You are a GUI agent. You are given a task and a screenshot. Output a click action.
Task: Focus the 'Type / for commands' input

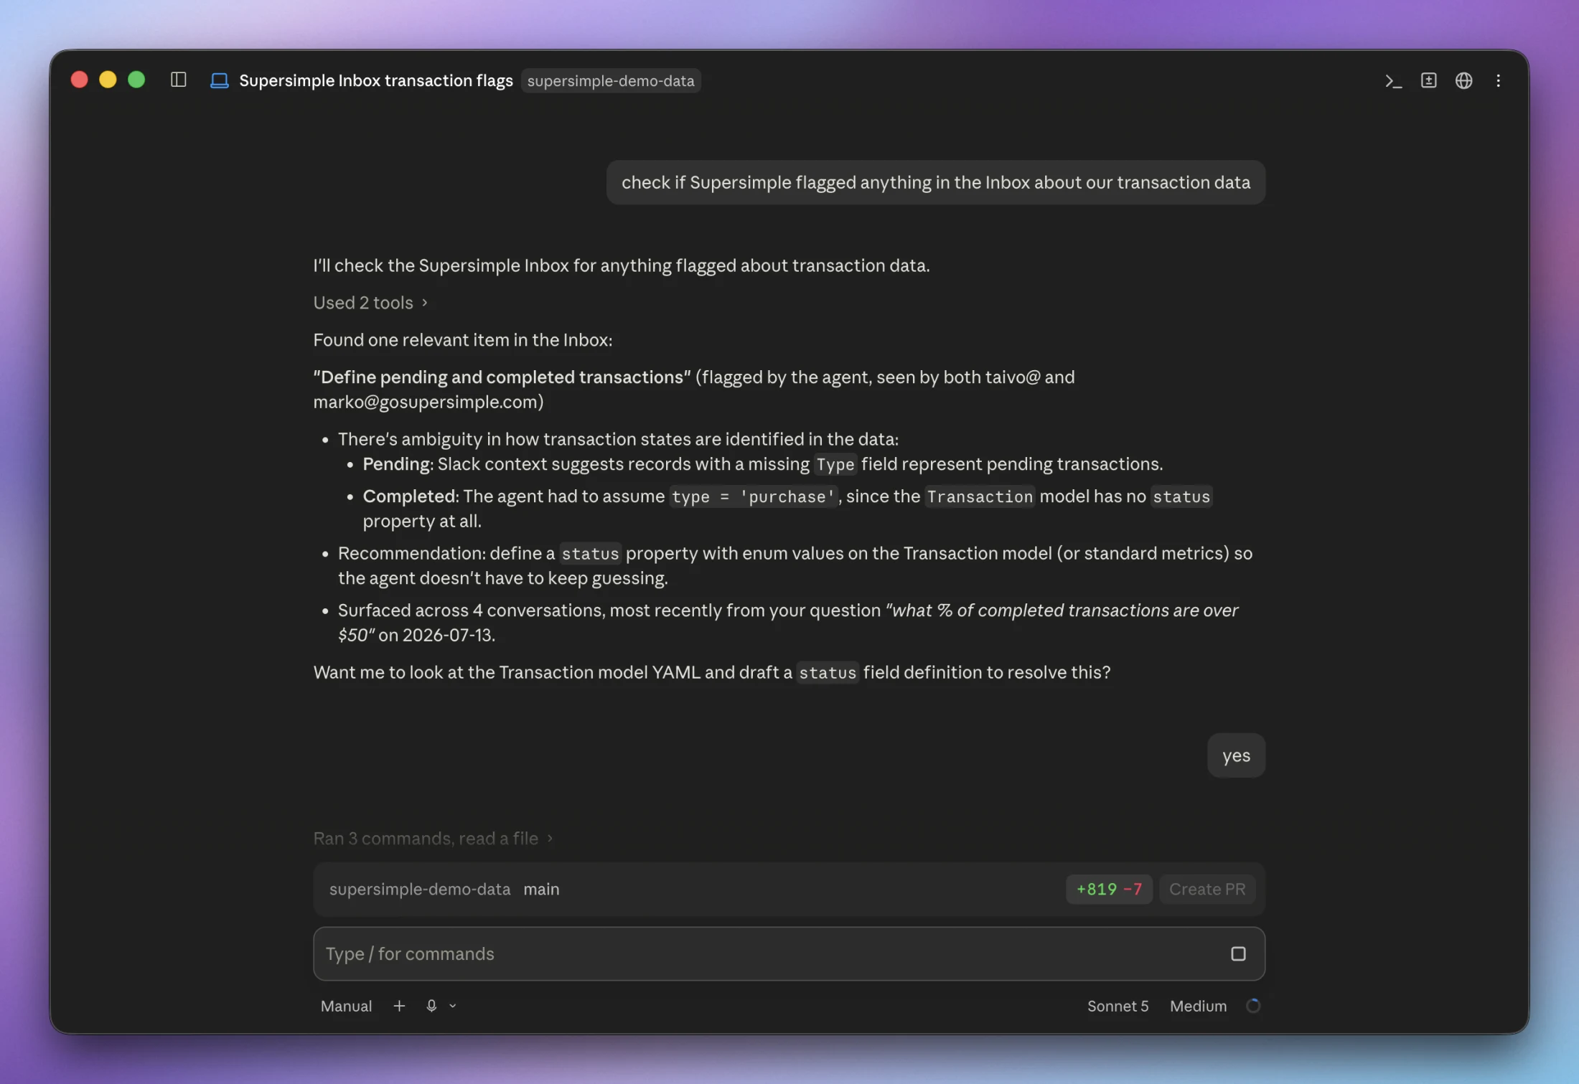pyautogui.click(x=789, y=953)
